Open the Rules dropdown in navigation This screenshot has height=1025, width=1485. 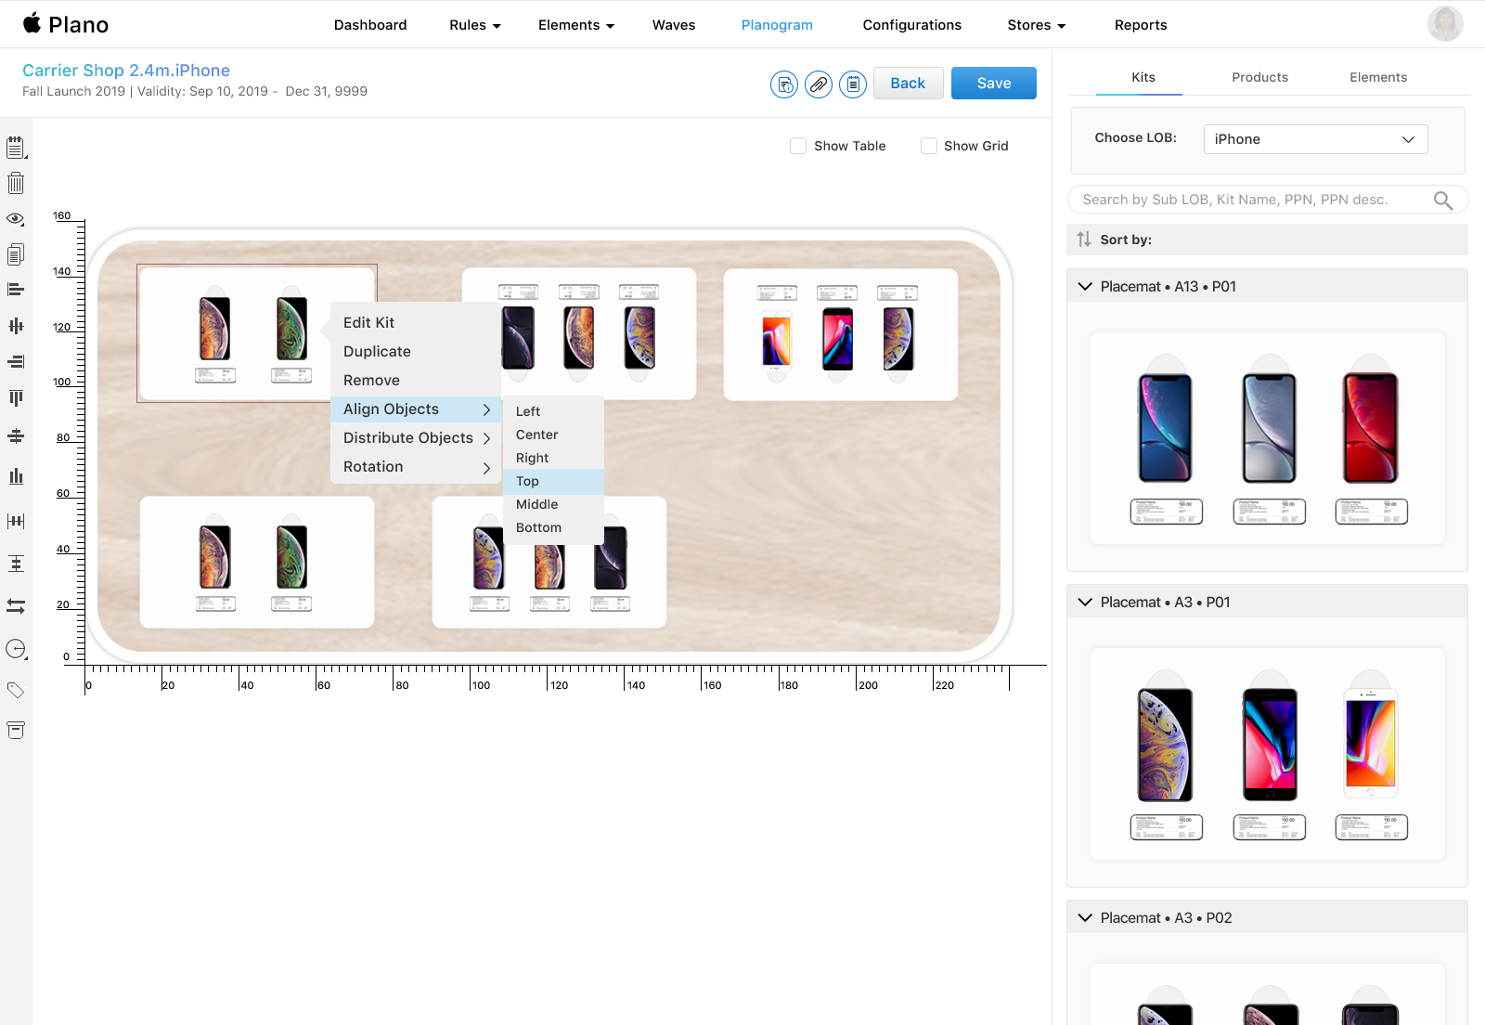click(x=475, y=25)
